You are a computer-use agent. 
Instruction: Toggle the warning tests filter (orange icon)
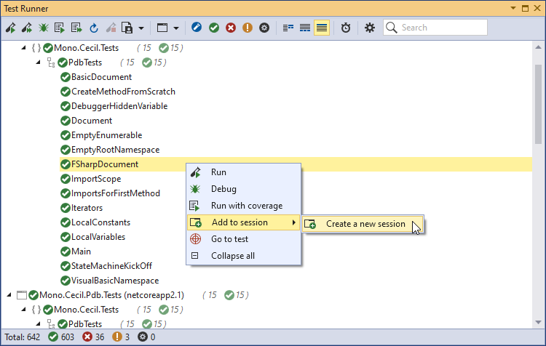248,28
